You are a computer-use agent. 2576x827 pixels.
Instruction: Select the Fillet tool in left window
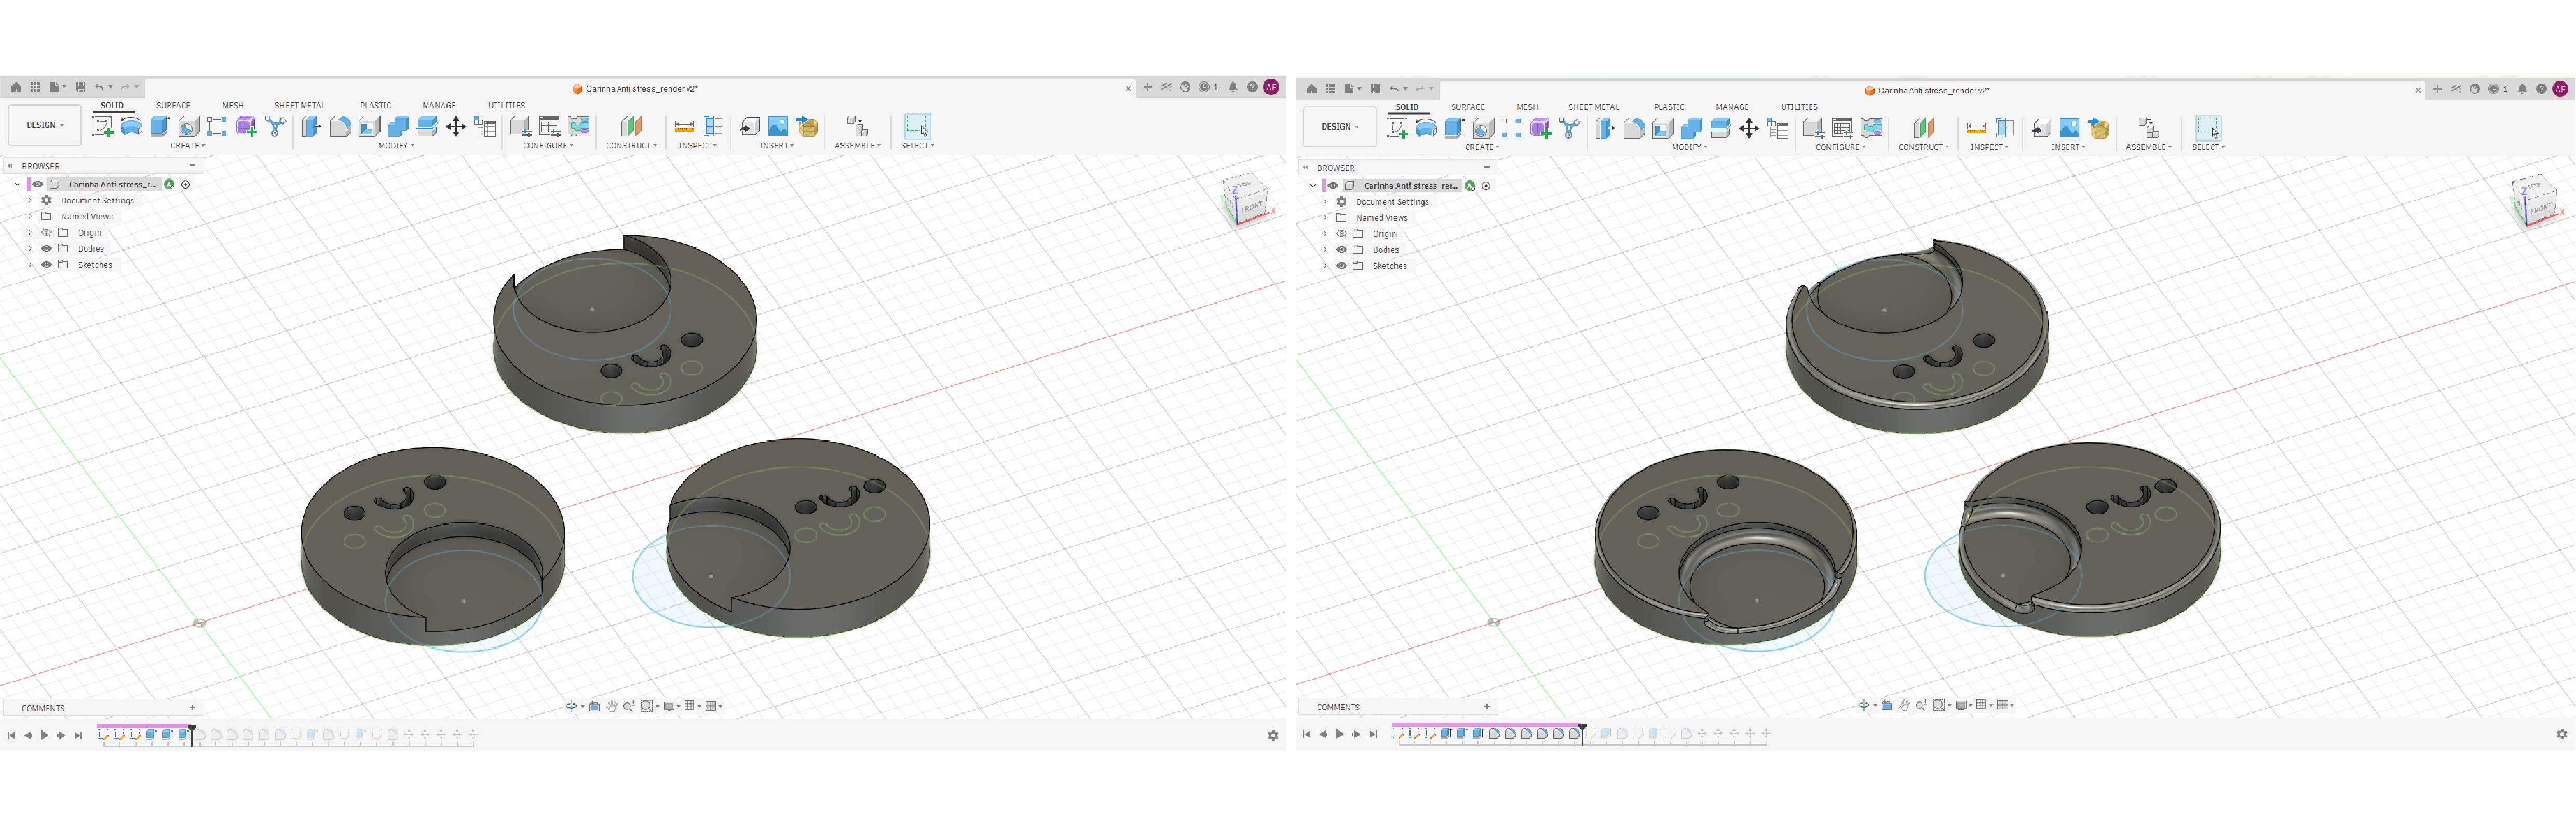[340, 126]
